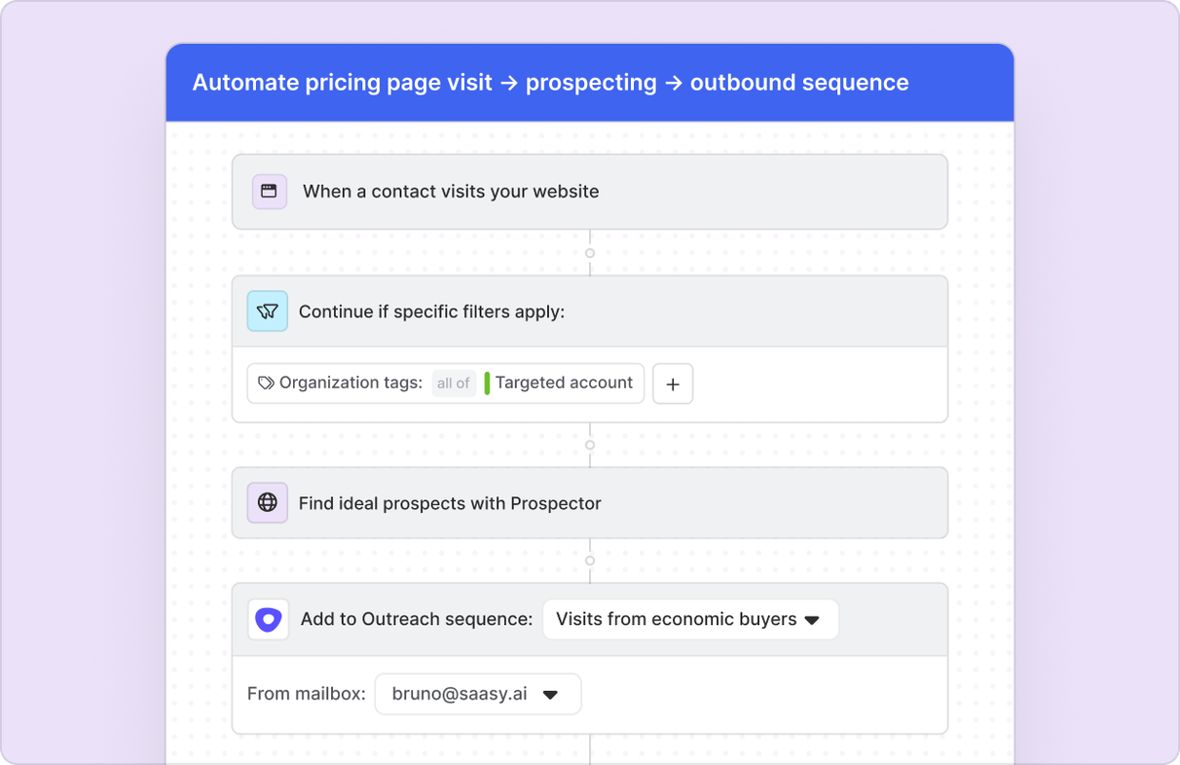
Task: Click the globe icon for Prospector step
Action: coord(268,503)
